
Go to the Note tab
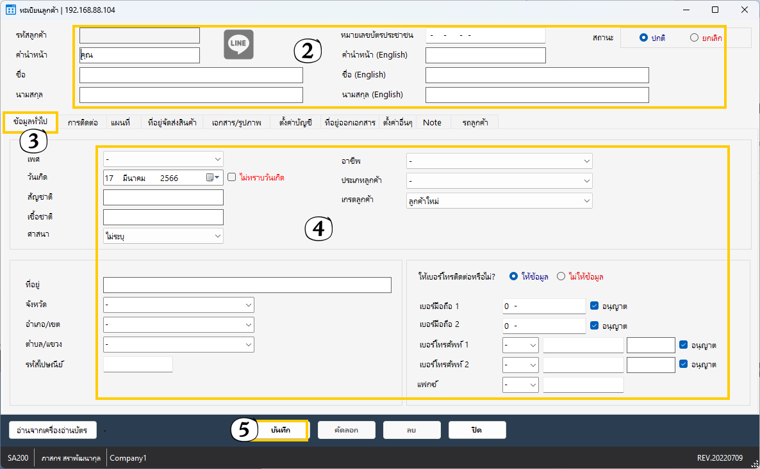(432, 122)
